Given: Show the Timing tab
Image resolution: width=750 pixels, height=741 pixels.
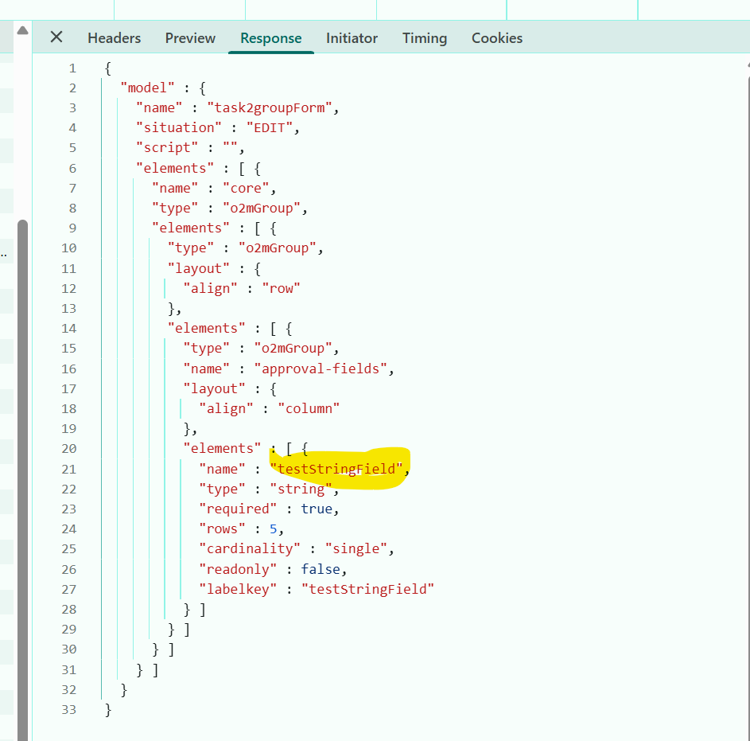Looking at the screenshot, I should click(x=425, y=38).
